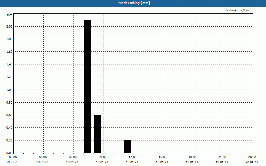Click the 1,00 y-axis value
Viewport: 266px width, 166px height.
[9, 90]
